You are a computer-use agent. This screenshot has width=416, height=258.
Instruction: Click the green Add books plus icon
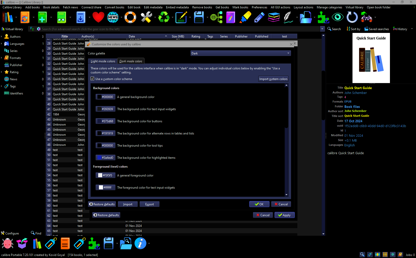[42, 17]
